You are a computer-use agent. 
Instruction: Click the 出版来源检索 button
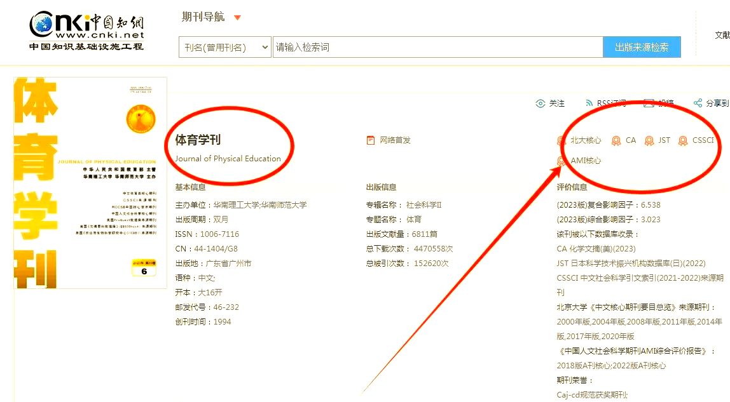(642, 47)
